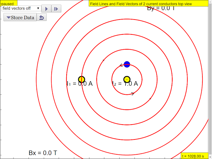
Task: Select the I₁ yellow conductor circle
Action: click(81, 79)
